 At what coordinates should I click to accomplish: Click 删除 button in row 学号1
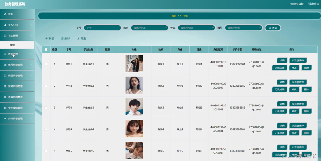click(306, 68)
